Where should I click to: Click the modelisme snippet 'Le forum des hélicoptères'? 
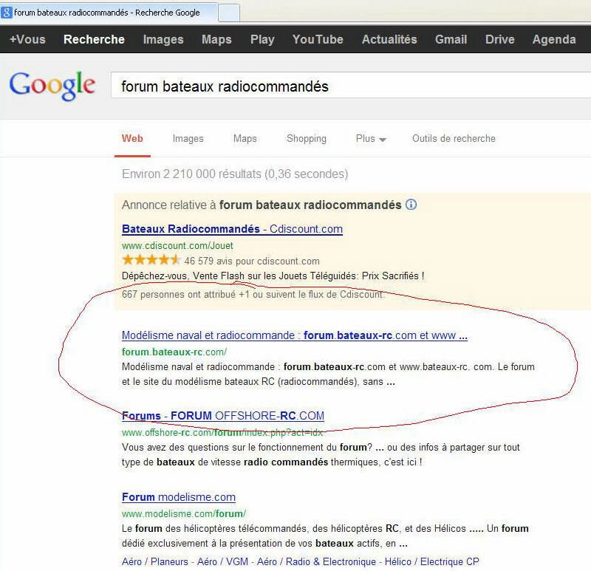325,536
